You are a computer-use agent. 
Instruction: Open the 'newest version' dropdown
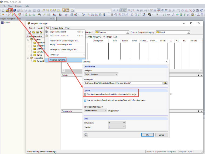[x=95, y=111]
